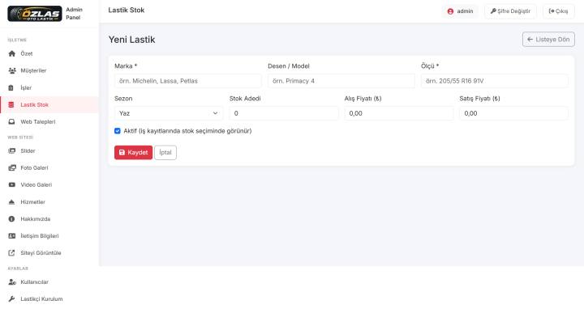Open Web Talepleri inbox icon
Screen dimensions: 584x313
pos(11,122)
